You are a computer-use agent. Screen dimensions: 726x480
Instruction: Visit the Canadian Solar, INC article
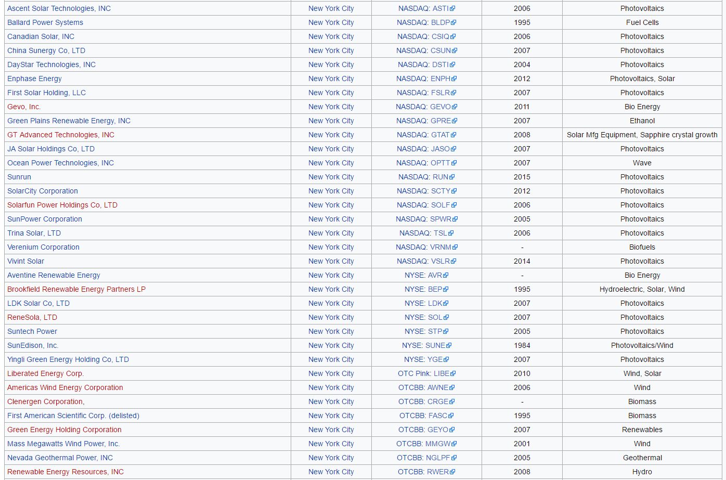[x=41, y=36]
